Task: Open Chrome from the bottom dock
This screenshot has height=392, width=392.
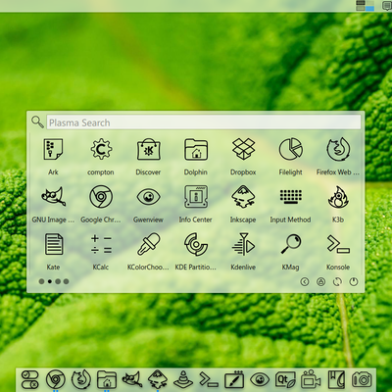Action: (56, 379)
